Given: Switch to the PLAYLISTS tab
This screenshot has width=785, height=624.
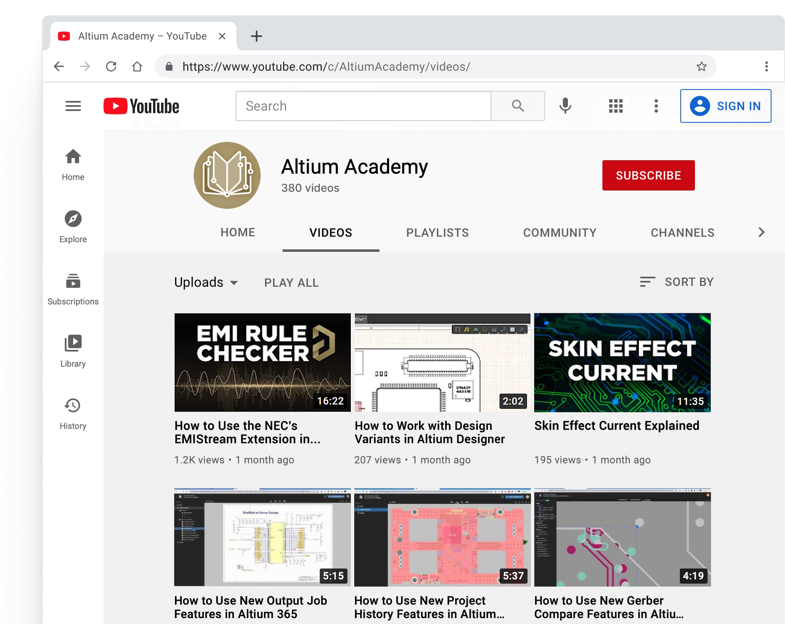Looking at the screenshot, I should 438,233.
